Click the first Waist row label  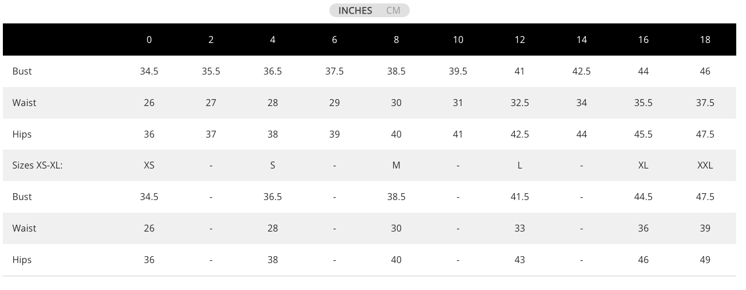point(24,103)
